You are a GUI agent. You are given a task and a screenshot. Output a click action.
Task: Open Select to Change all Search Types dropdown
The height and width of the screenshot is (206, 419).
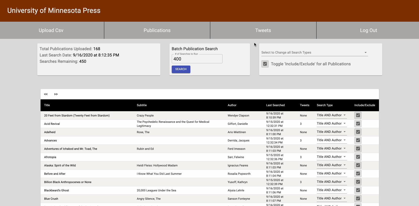pos(315,52)
